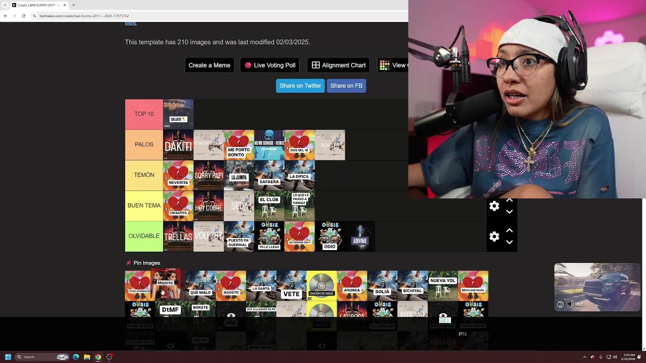
Task: Pick the QUÉ MALO image from pool
Action: 200,286
